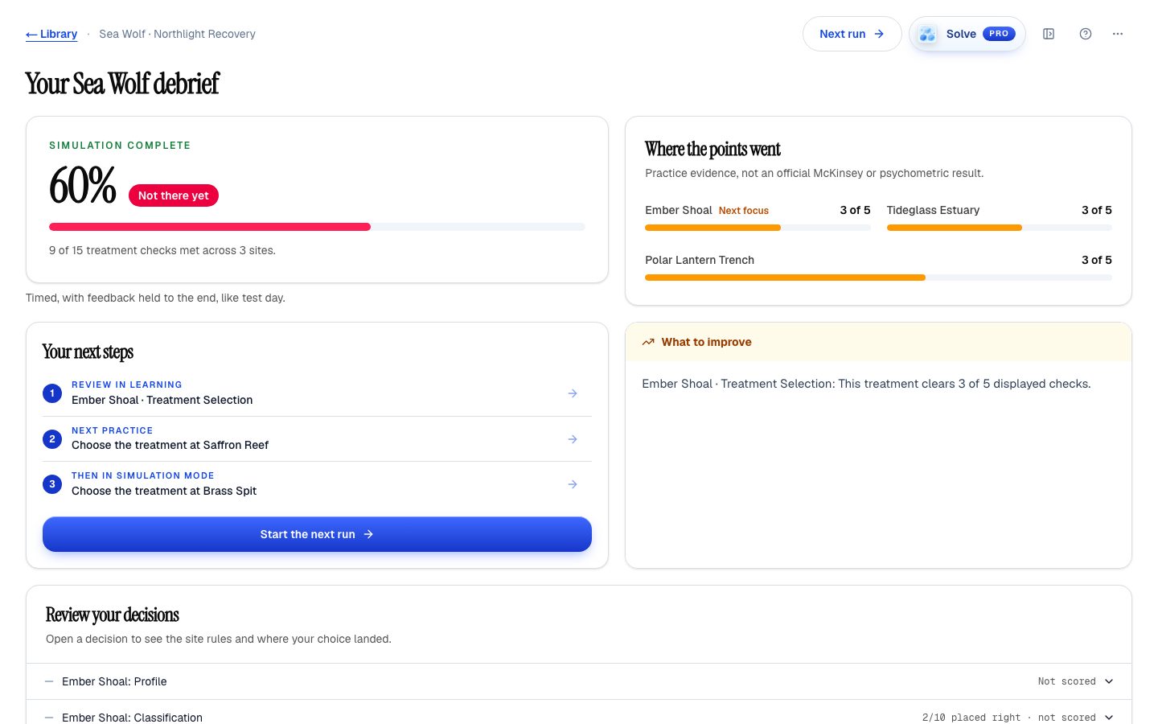The width and height of the screenshot is (1158, 724).
Task: Open Review in Learning: Ember Shoal step
Action: (x=317, y=393)
